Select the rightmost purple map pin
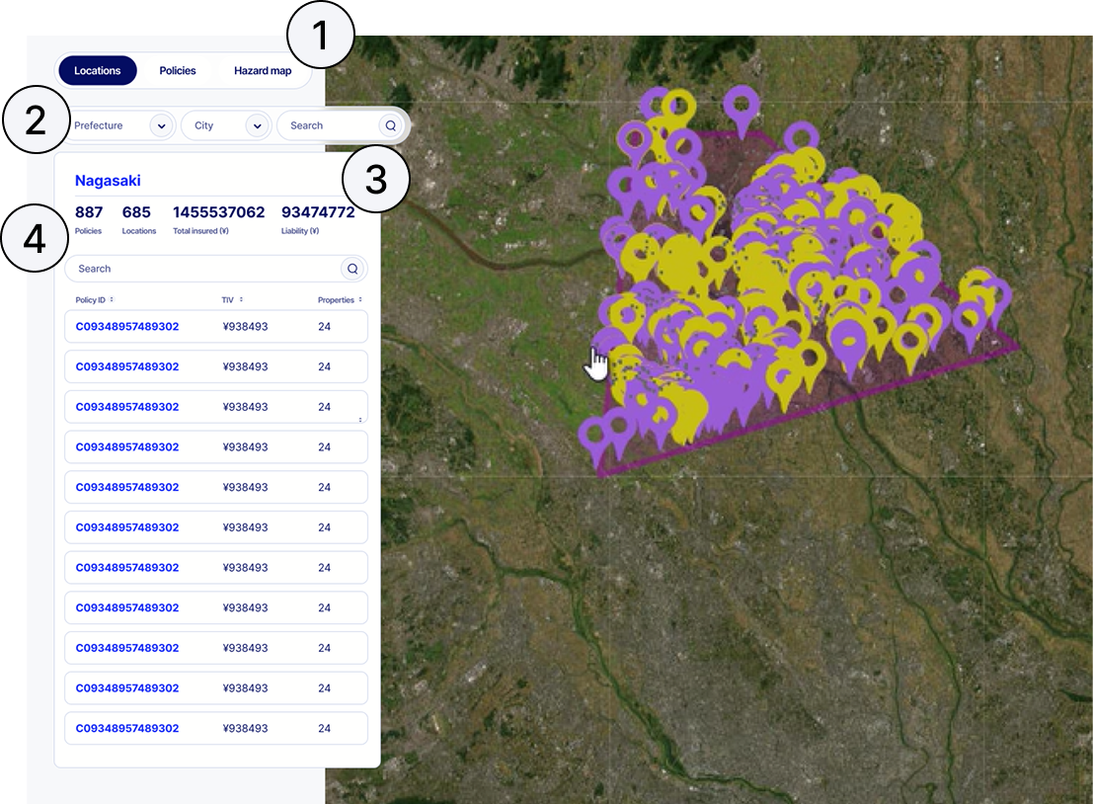Image resolution: width=1094 pixels, height=804 pixels. [x=995, y=293]
